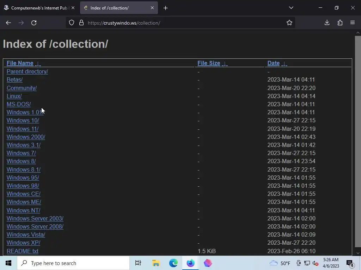361x270 pixels.
Task: Click the 1.5 KiB file size value
Action: coord(207,251)
